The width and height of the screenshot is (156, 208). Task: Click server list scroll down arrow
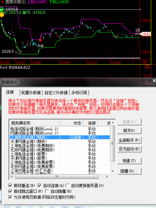tap(113, 171)
